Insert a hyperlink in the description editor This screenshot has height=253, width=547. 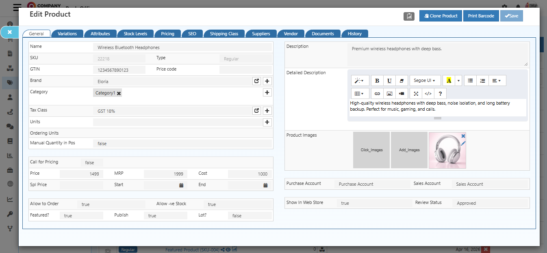(377, 93)
